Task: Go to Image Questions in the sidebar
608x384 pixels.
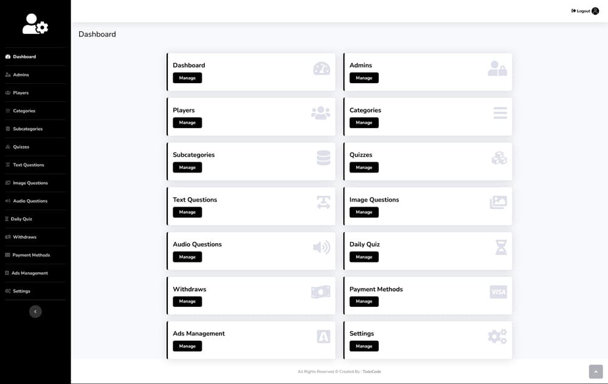Action: tap(30, 183)
